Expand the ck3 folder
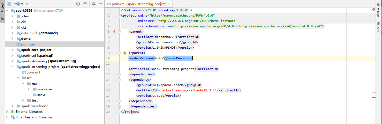382x124 pixels. tap(12, 27)
